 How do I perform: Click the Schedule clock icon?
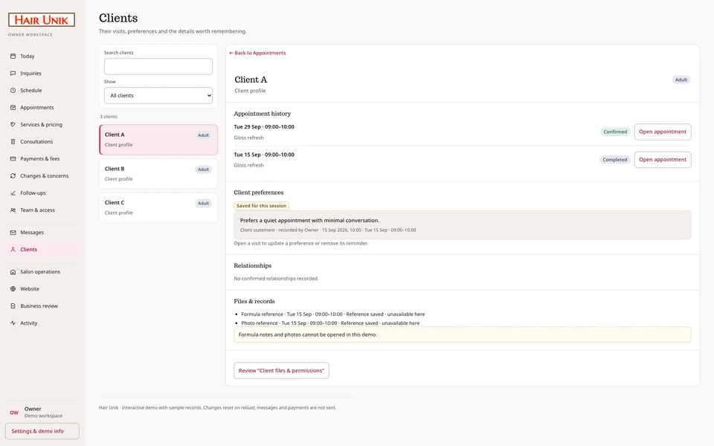pos(13,90)
